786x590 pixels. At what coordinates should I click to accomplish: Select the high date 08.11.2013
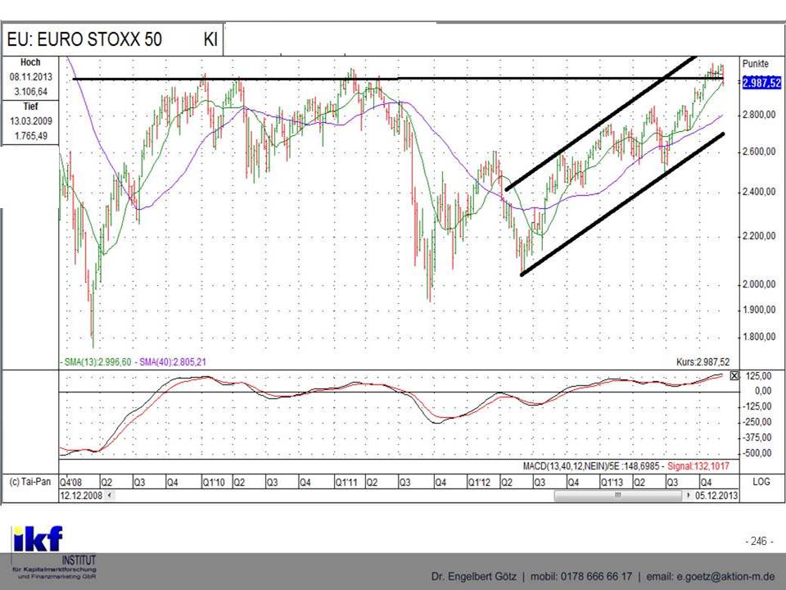pos(30,77)
